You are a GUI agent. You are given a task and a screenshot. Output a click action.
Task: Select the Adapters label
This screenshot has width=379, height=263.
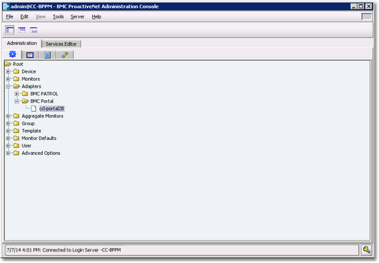(x=31, y=86)
